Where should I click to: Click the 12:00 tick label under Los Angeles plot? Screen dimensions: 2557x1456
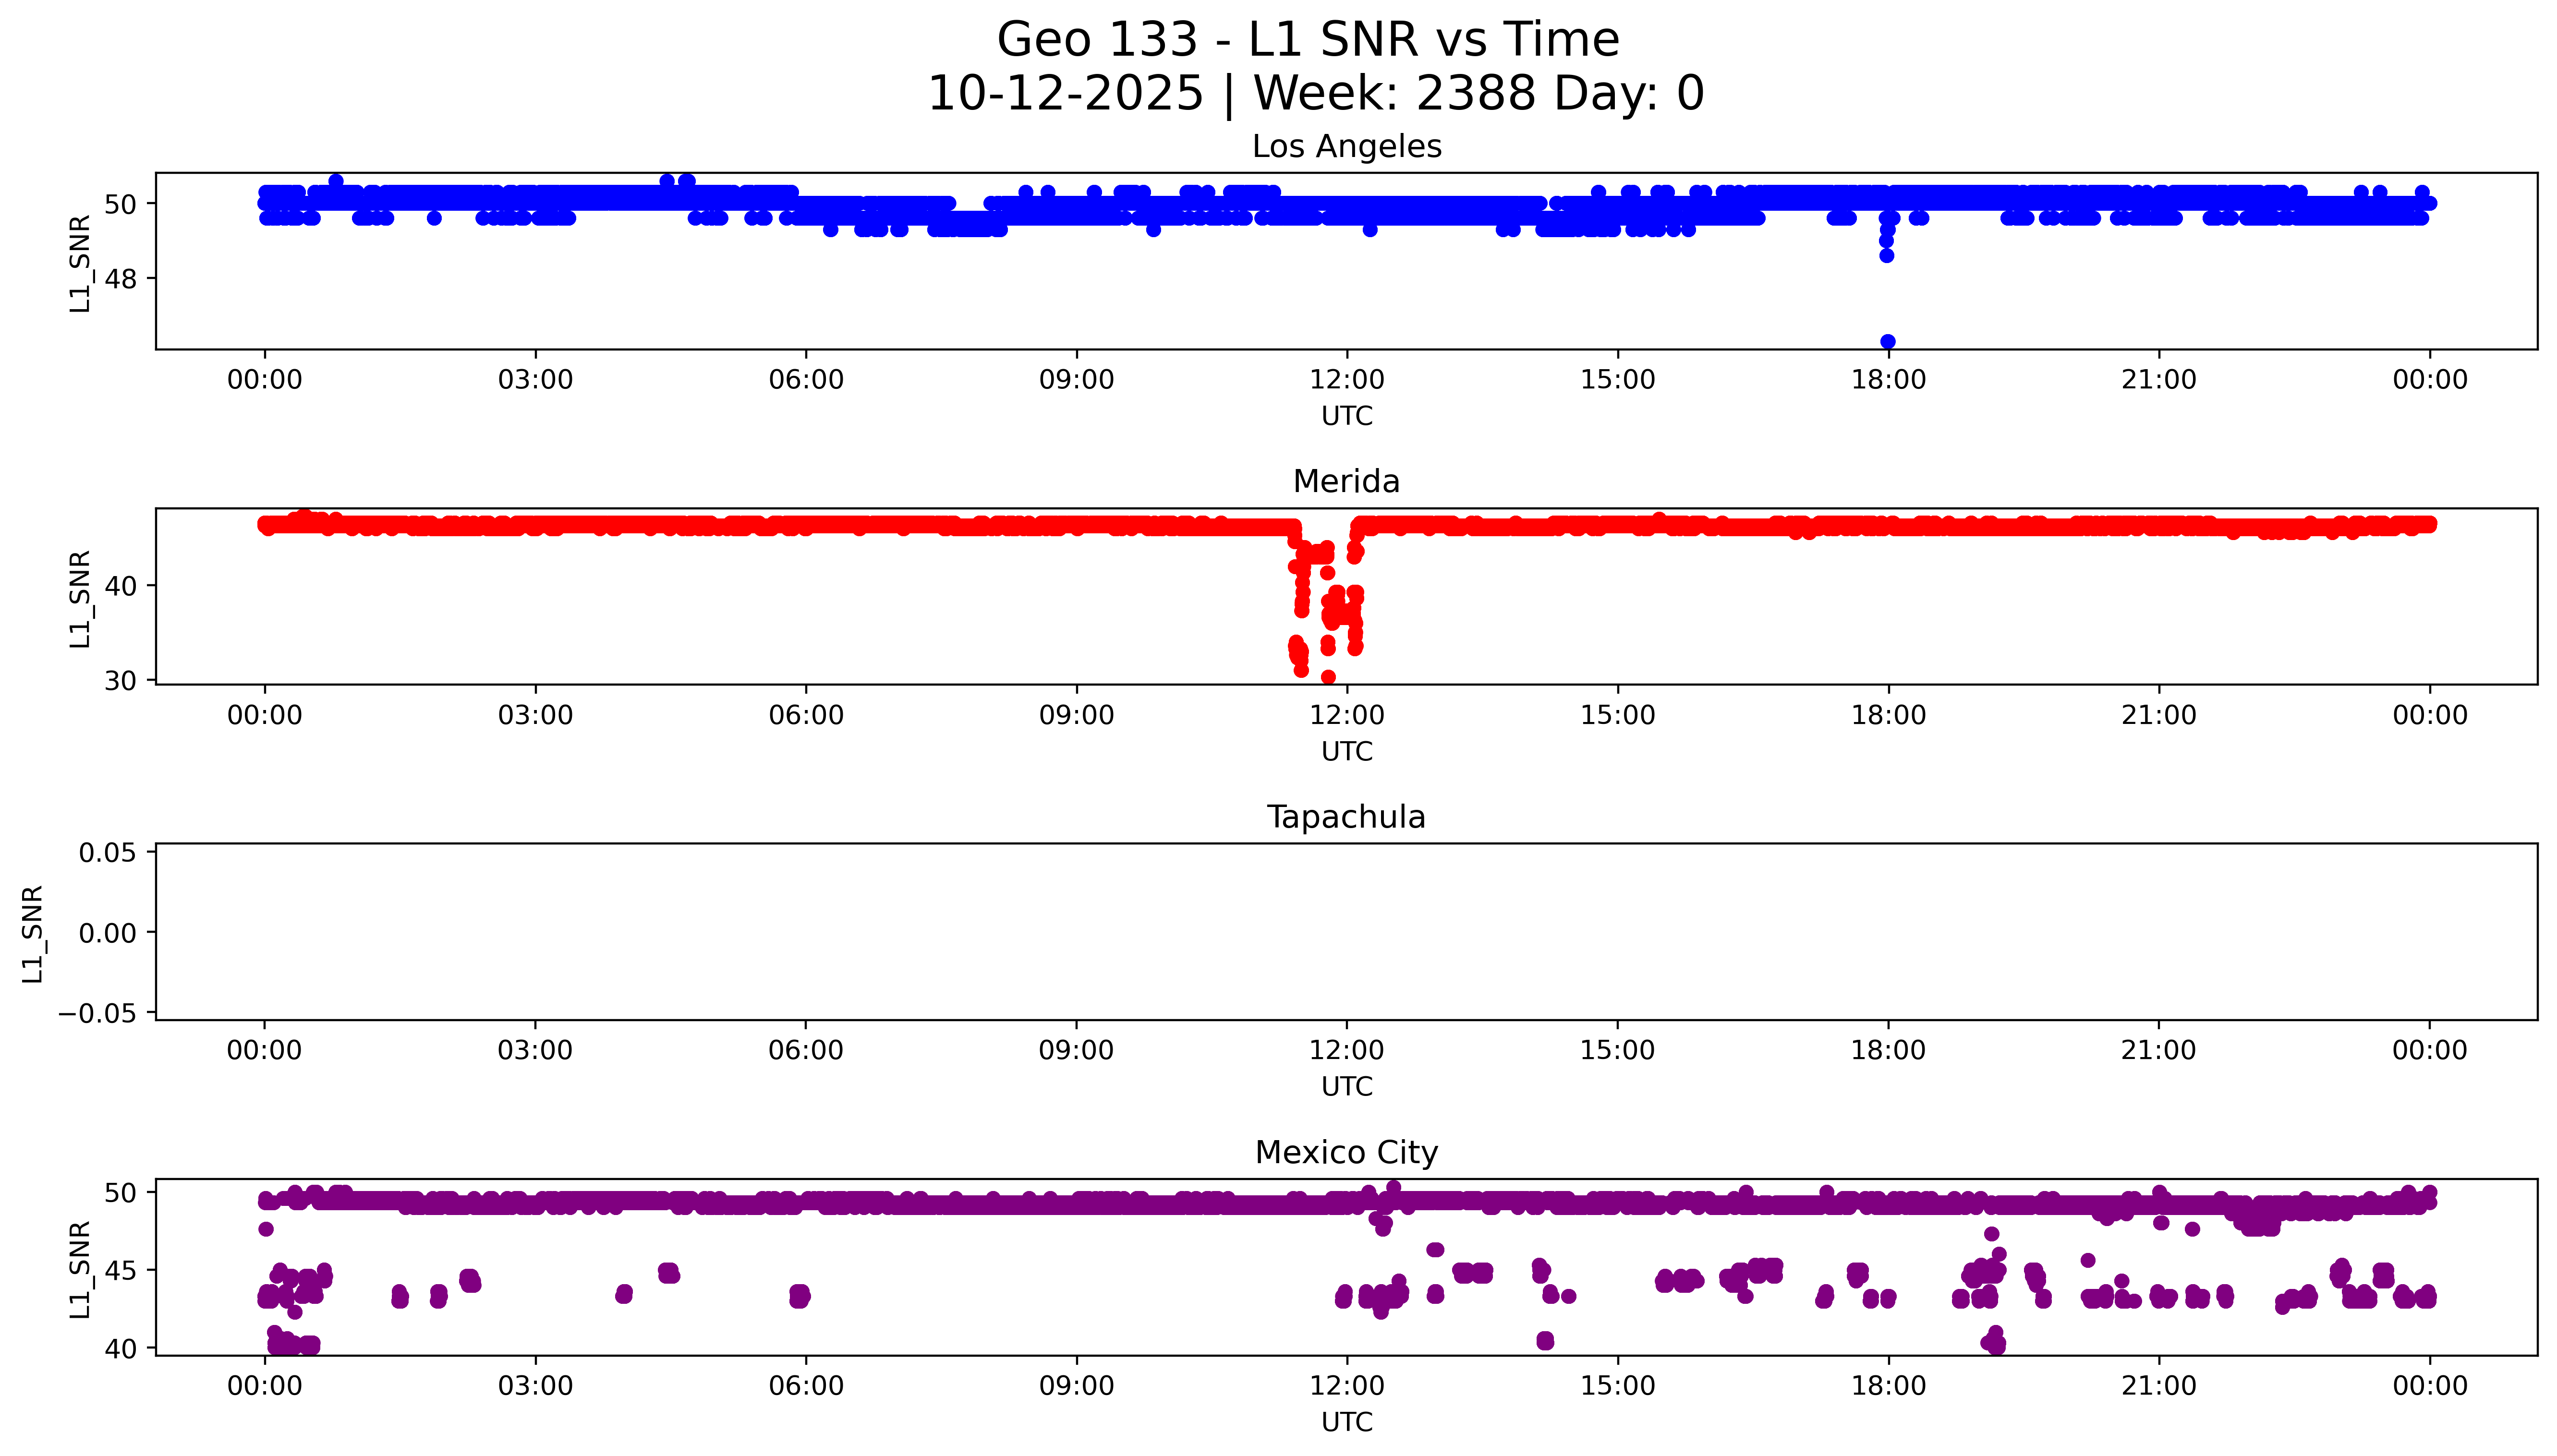[x=1346, y=380]
